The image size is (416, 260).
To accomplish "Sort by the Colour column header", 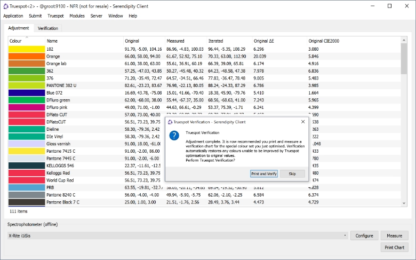I will click(x=15, y=41).
